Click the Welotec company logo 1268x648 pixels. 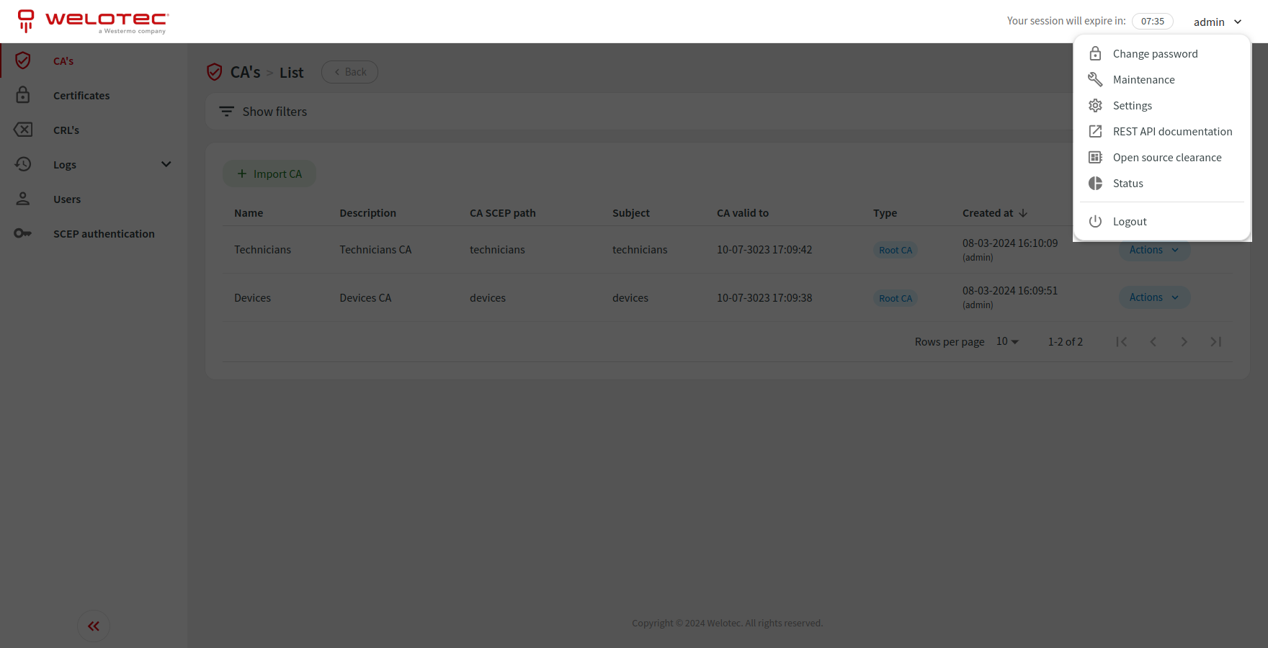(92, 21)
